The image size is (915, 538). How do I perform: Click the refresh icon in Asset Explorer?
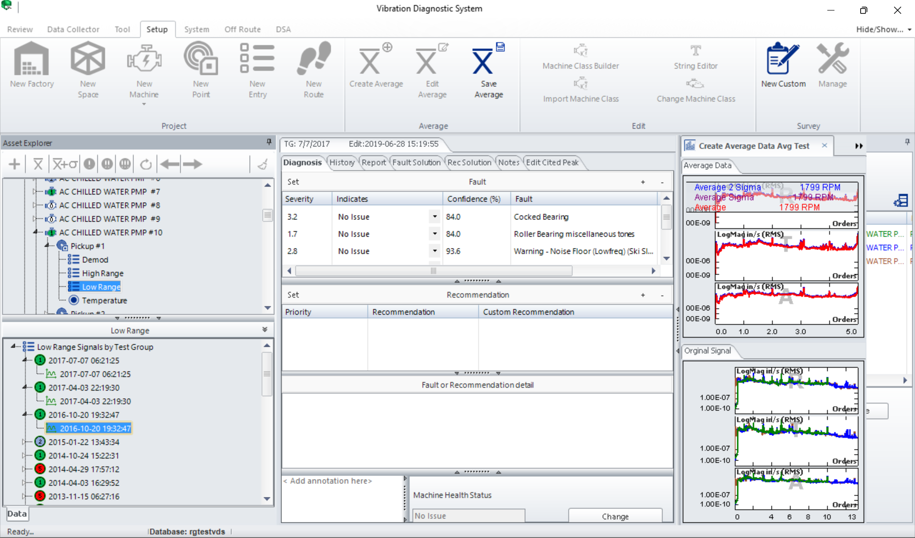click(x=146, y=164)
